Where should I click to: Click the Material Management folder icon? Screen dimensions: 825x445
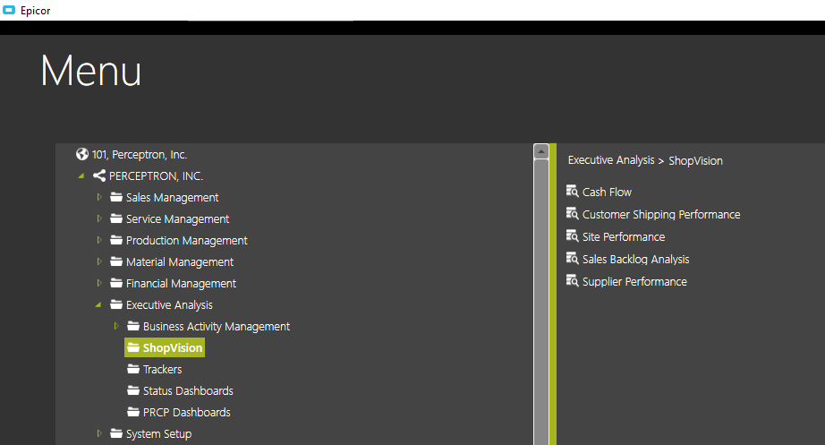coord(116,261)
